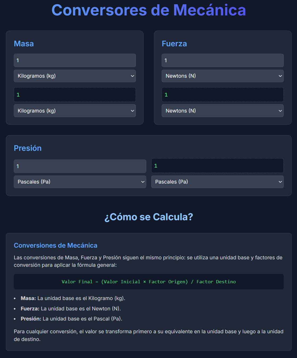The height and width of the screenshot is (358, 297).
Task: Click the Fuerza value input field
Action: pos(223,60)
